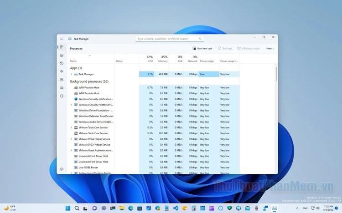Switch to App history in sidebar
Screen dimensions: 342x213
(x=62, y=63)
